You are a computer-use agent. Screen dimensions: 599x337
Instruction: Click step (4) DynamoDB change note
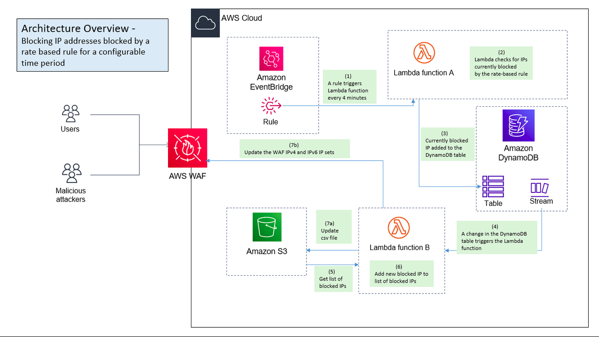(x=497, y=237)
